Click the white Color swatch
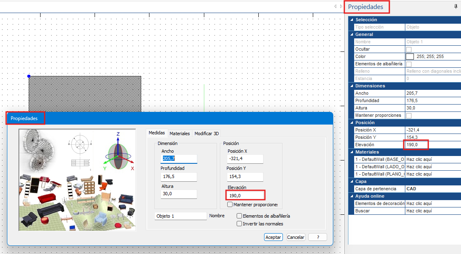This screenshot has width=461, height=254. [x=410, y=57]
